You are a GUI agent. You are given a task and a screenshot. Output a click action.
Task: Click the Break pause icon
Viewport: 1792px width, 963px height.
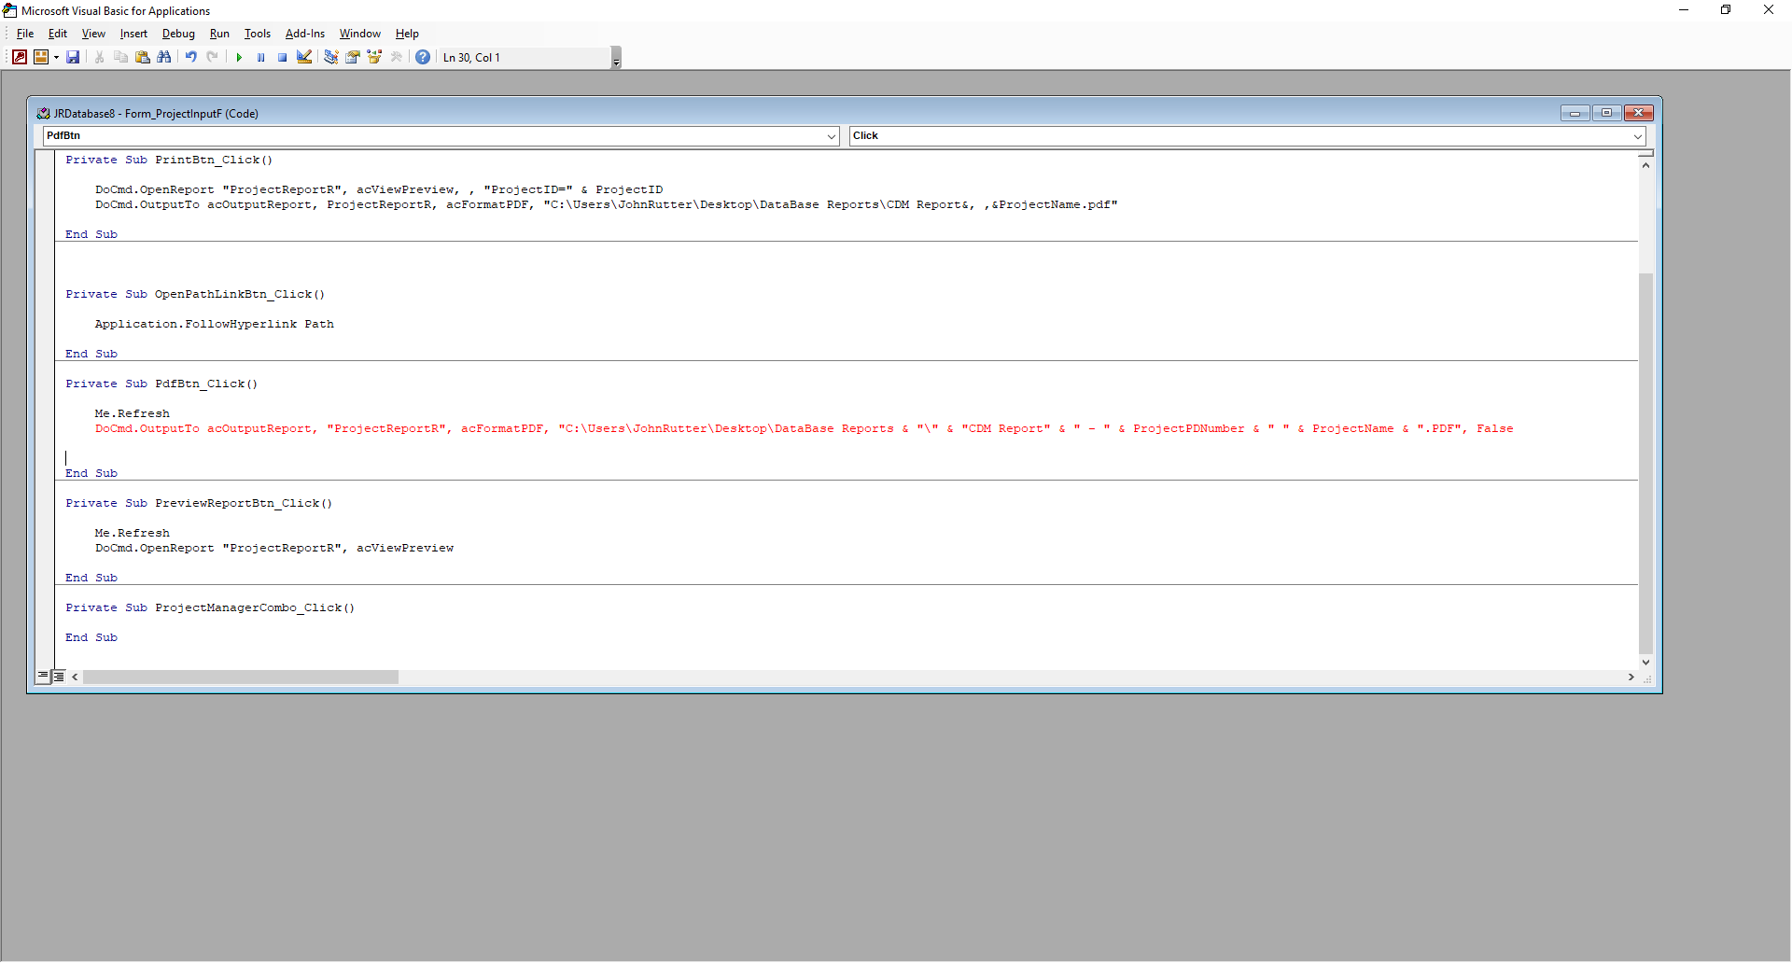[x=260, y=57]
